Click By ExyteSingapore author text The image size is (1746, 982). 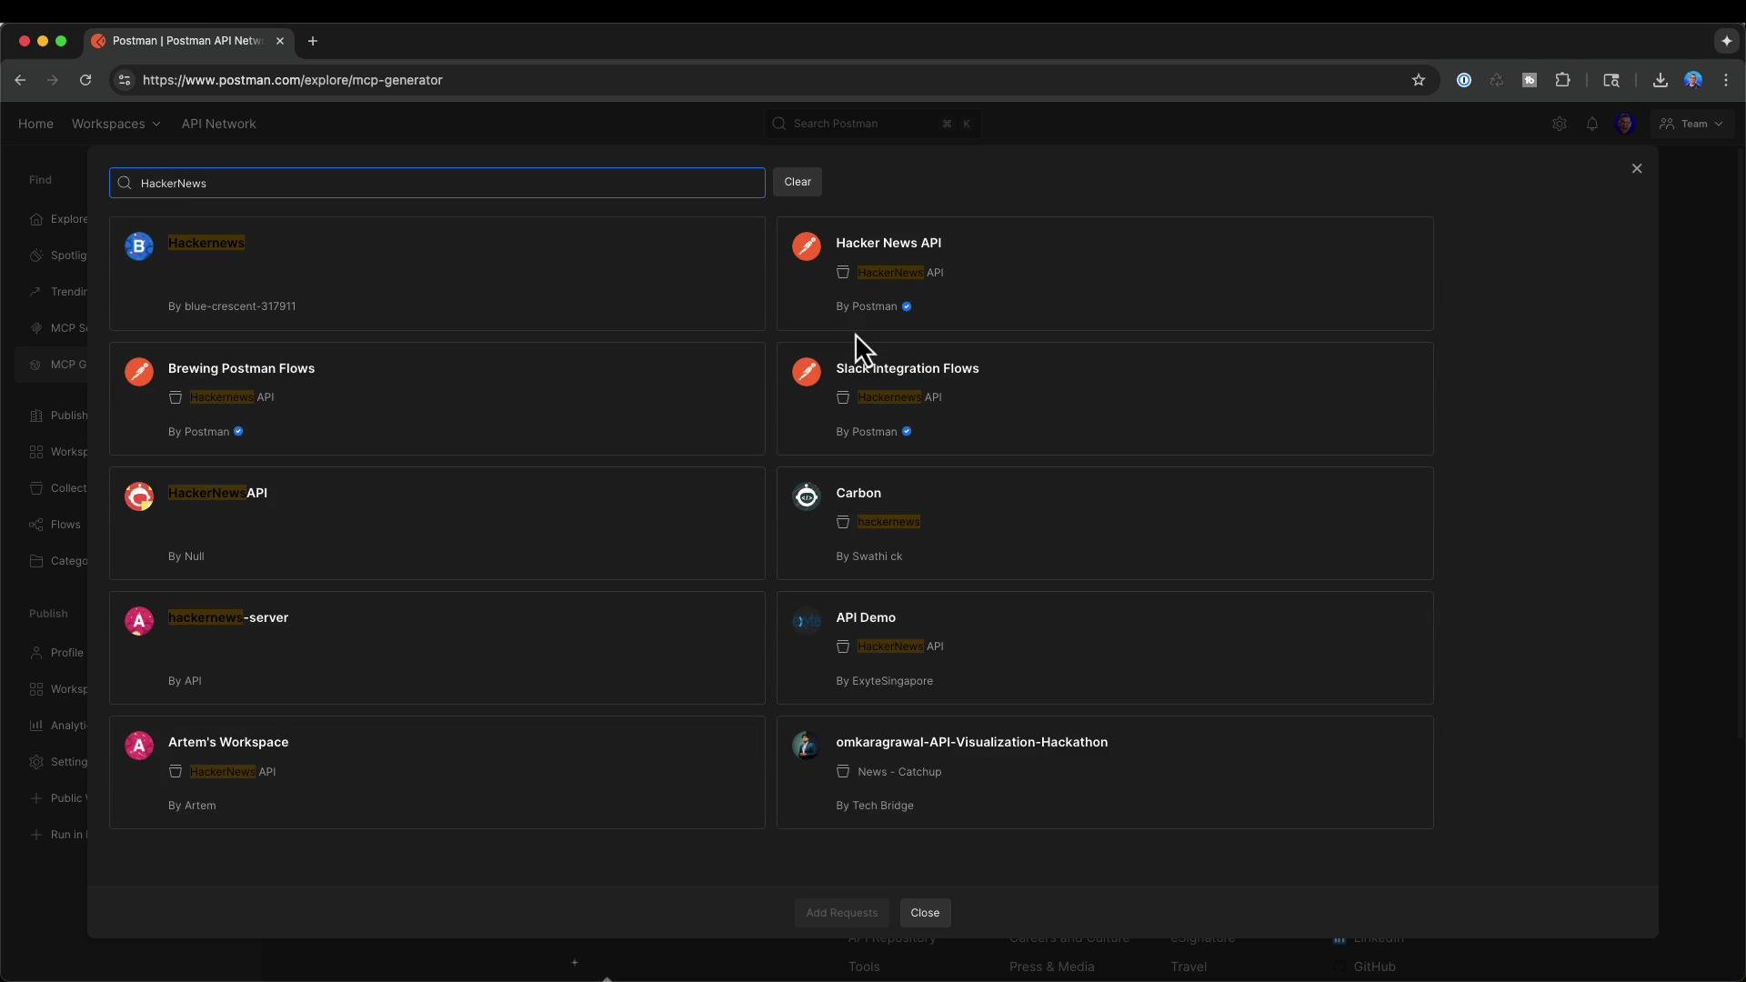885,681
